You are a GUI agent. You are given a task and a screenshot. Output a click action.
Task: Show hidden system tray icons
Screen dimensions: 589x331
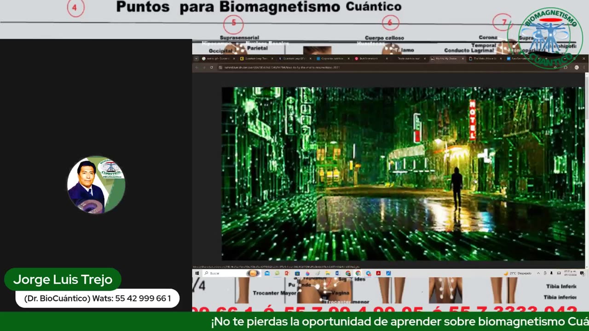538,273
